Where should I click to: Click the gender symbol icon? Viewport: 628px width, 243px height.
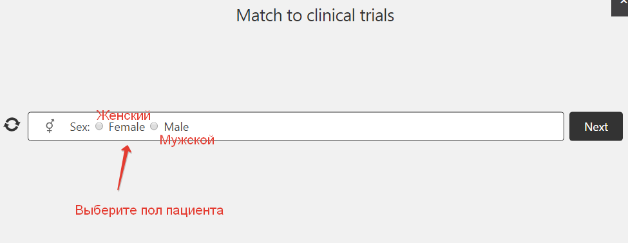[50, 126]
